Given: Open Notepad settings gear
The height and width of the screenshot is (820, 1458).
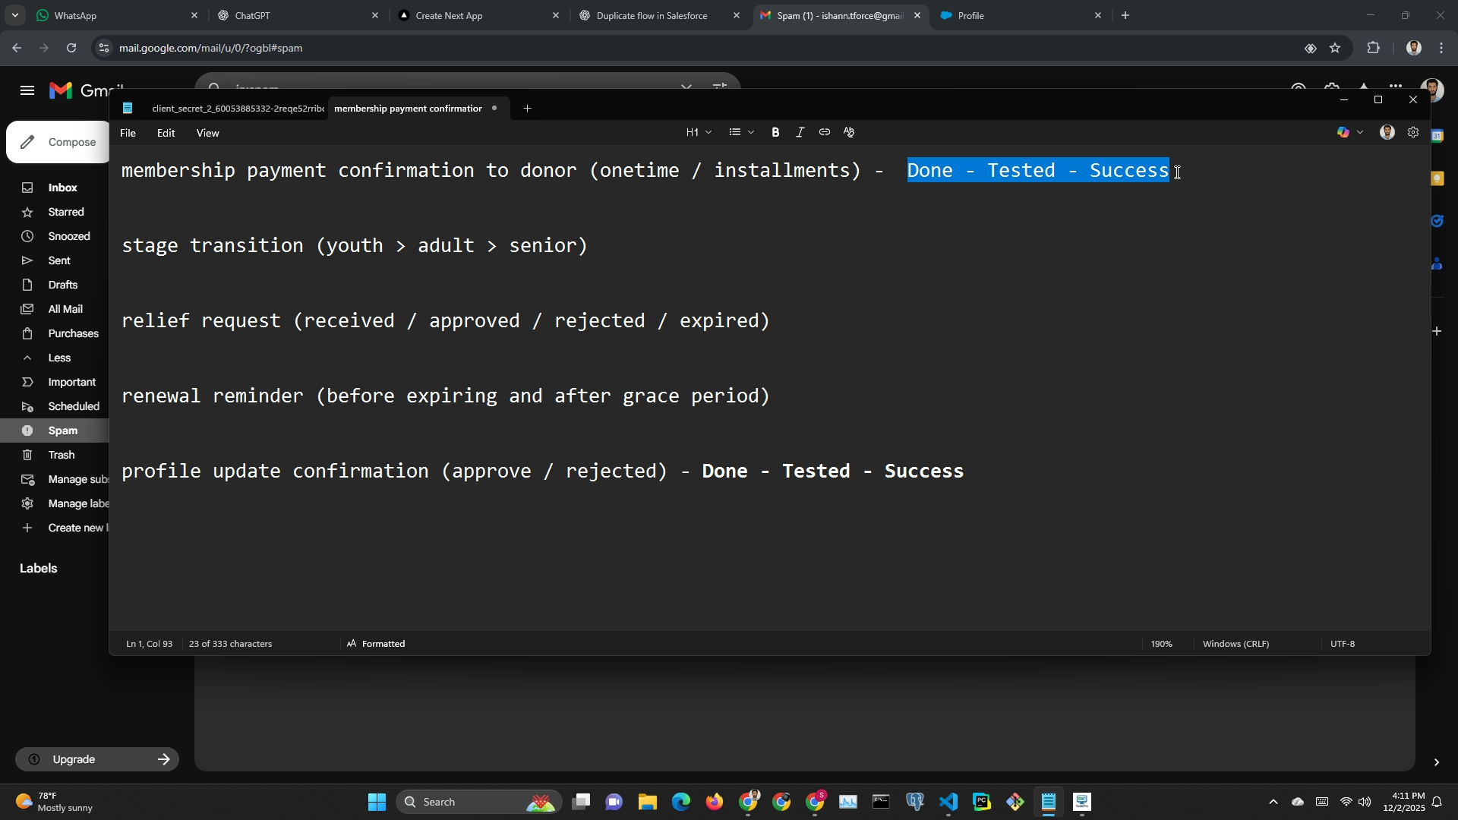Looking at the screenshot, I should tap(1413, 132).
